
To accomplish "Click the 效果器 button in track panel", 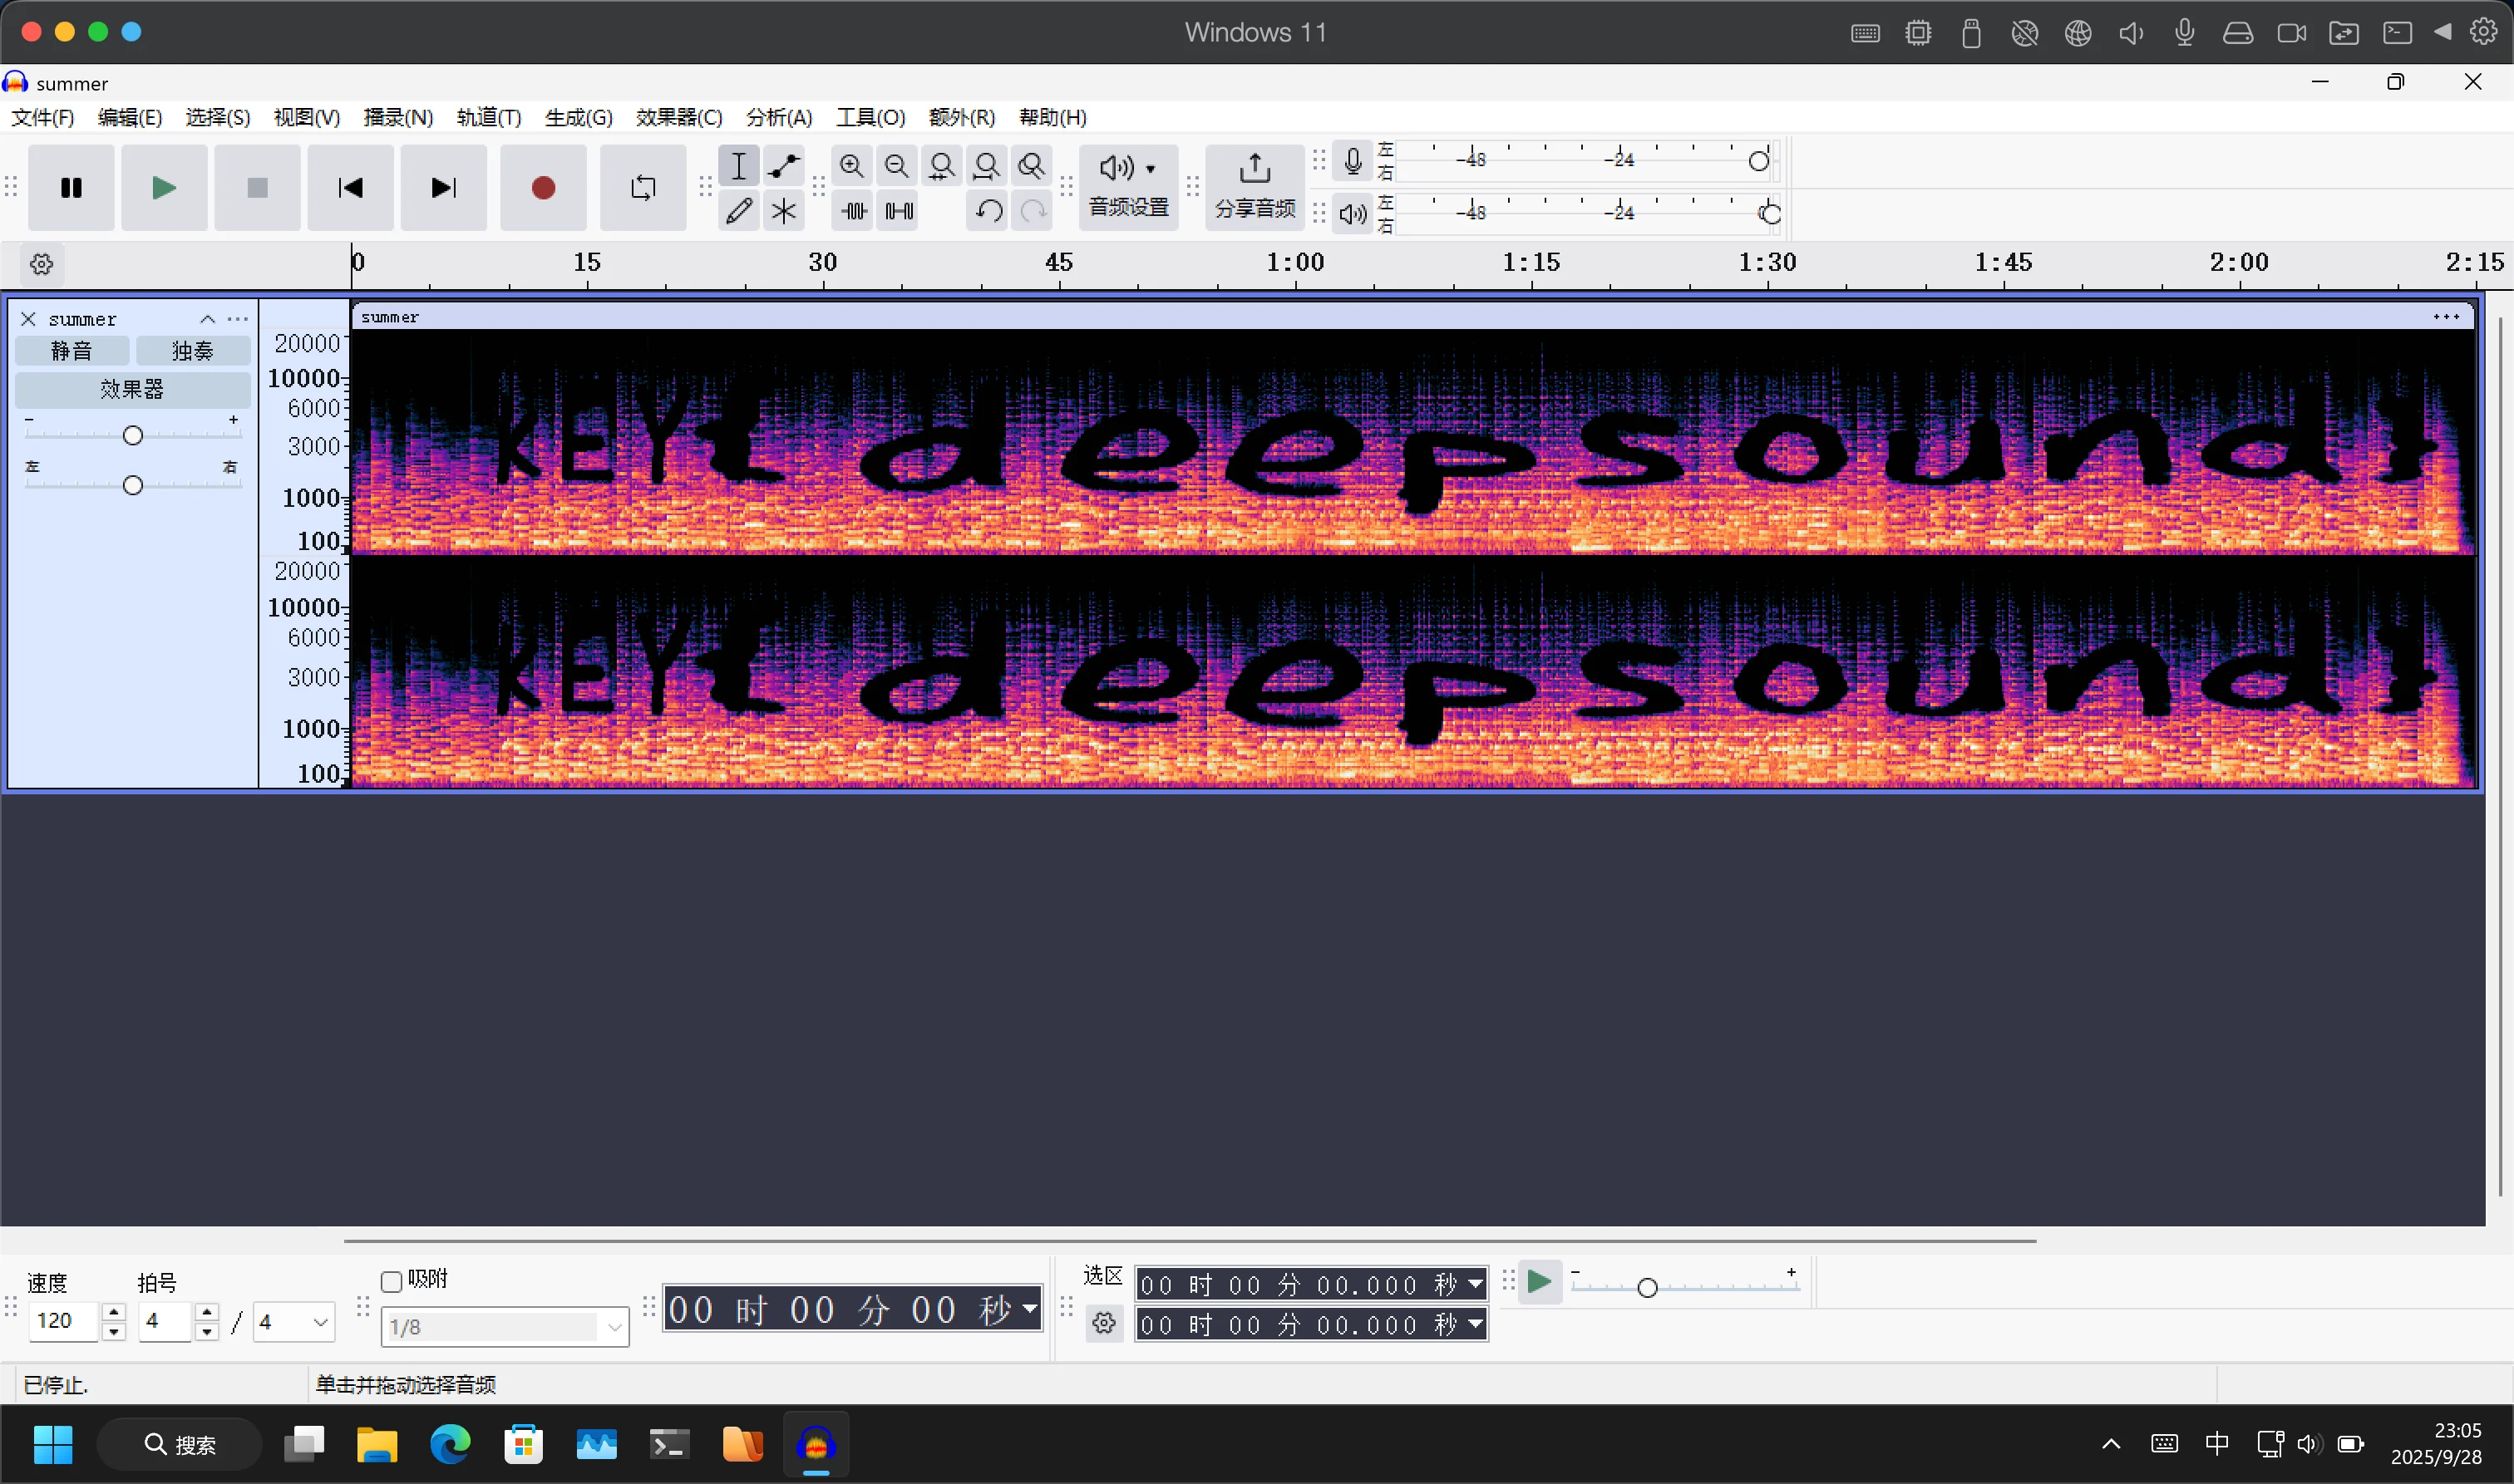I will coord(131,389).
